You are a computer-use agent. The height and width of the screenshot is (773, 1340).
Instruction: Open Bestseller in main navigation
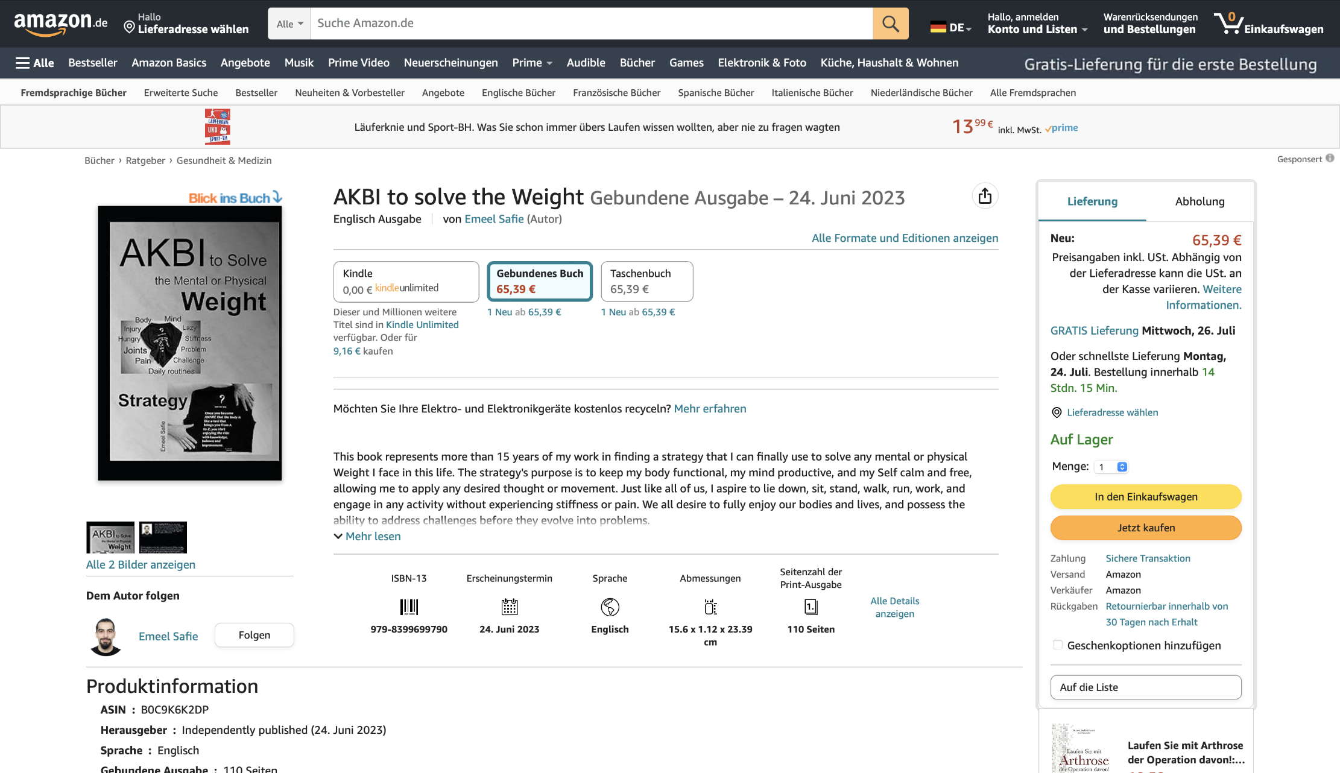click(93, 63)
